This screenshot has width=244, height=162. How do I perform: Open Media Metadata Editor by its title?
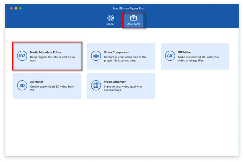[x=46, y=52]
